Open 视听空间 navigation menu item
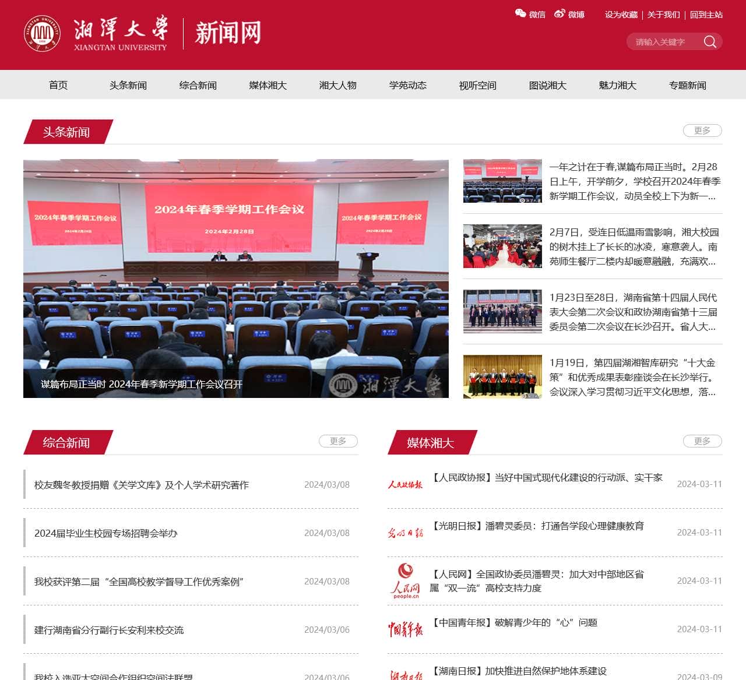 pyautogui.click(x=478, y=85)
